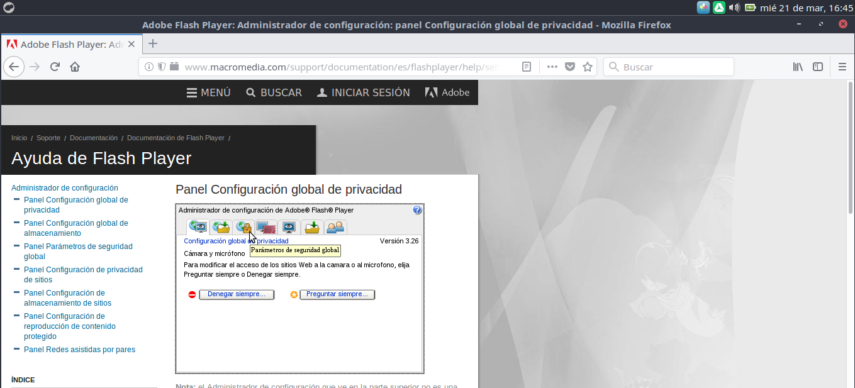Toggle Firefox reader view icon
Screen dimensions: 855x388
click(527, 67)
